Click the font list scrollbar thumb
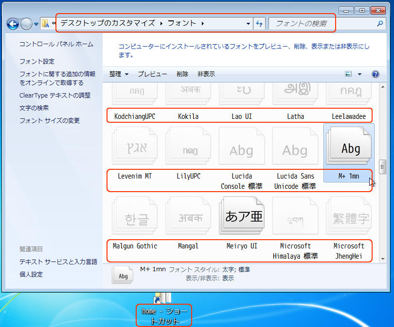Image resolution: width=394 pixels, height=327 pixels. tap(383, 166)
